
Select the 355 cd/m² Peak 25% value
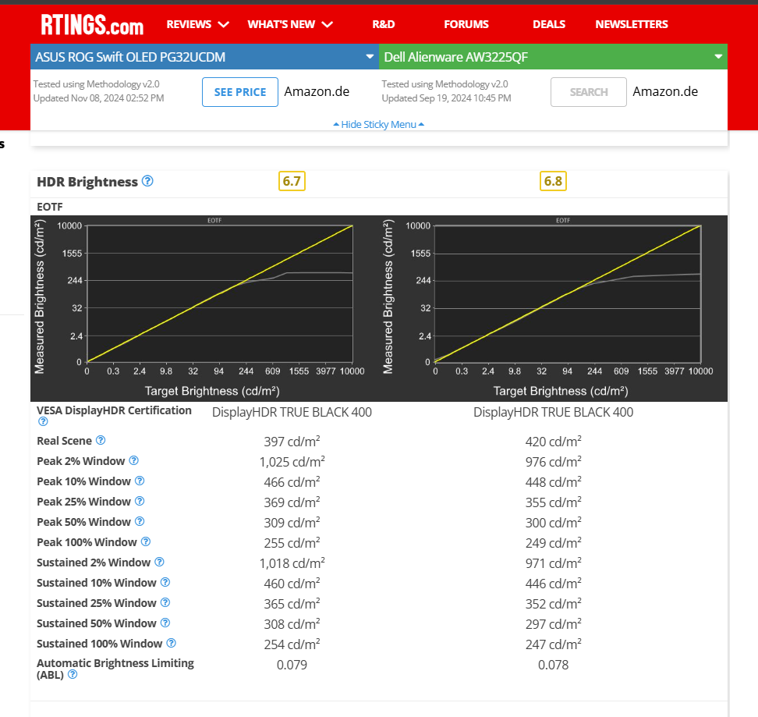click(x=553, y=502)
